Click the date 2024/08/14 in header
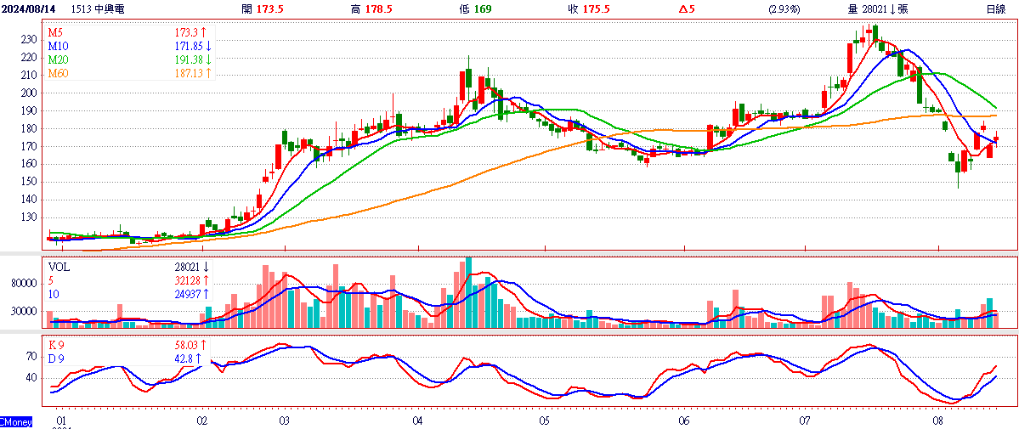 coord(26,9)
